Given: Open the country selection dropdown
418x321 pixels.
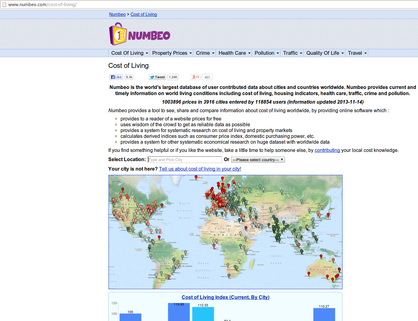Looking at the screenshot, I should tap(258, 160).
